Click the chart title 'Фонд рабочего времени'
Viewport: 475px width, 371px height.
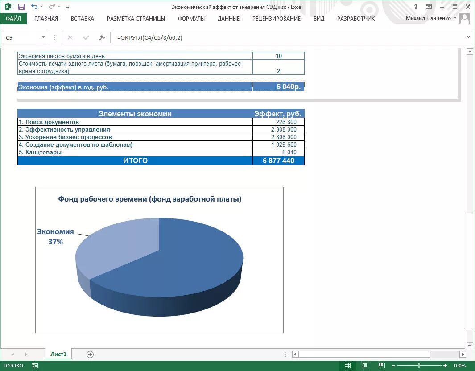tap(150, 199)
